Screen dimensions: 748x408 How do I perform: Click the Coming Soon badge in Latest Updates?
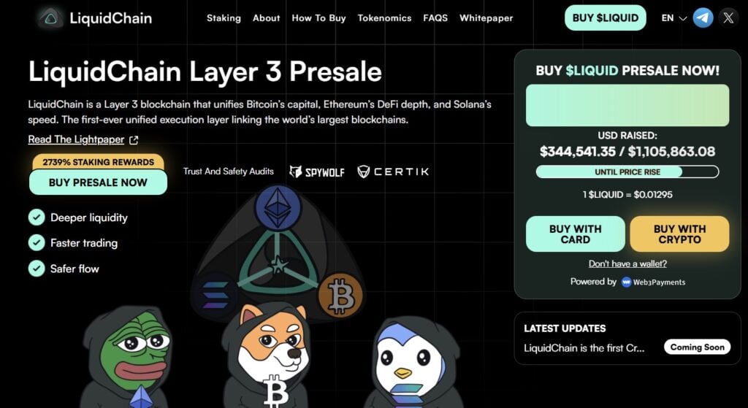[697, 347]
